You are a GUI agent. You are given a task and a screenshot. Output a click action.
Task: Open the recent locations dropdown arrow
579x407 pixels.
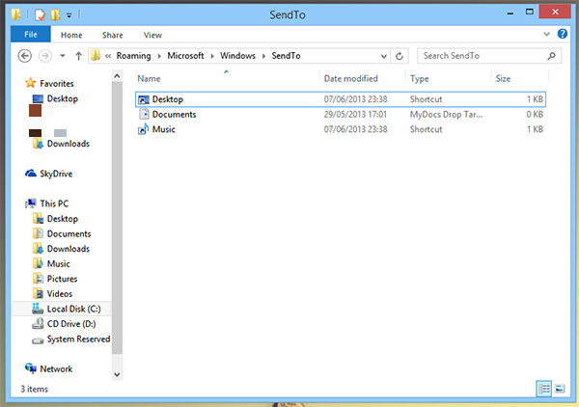[x=63, y=56]
